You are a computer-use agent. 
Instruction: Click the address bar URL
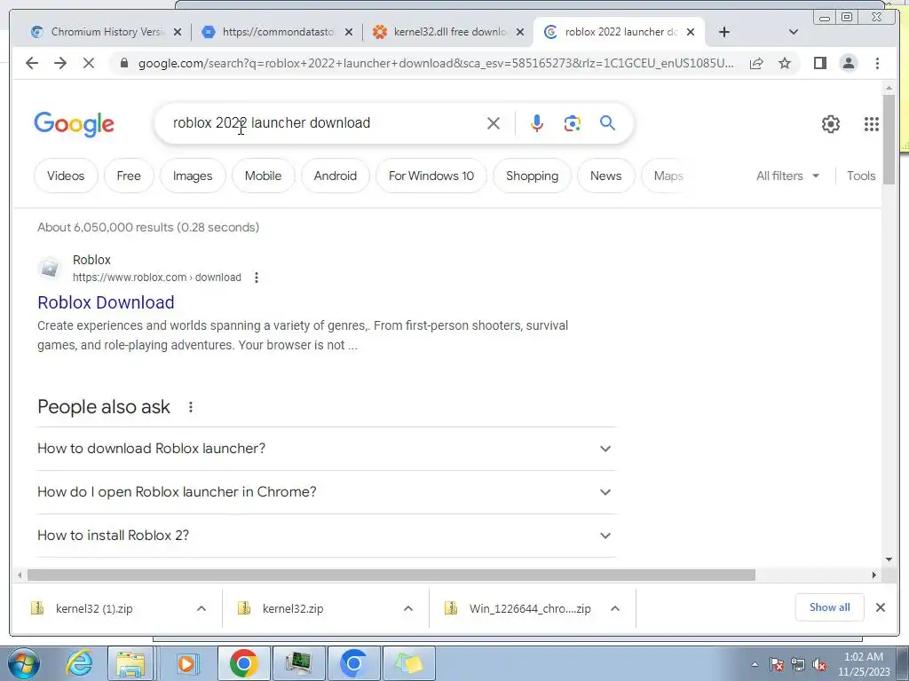pos(435,63)
